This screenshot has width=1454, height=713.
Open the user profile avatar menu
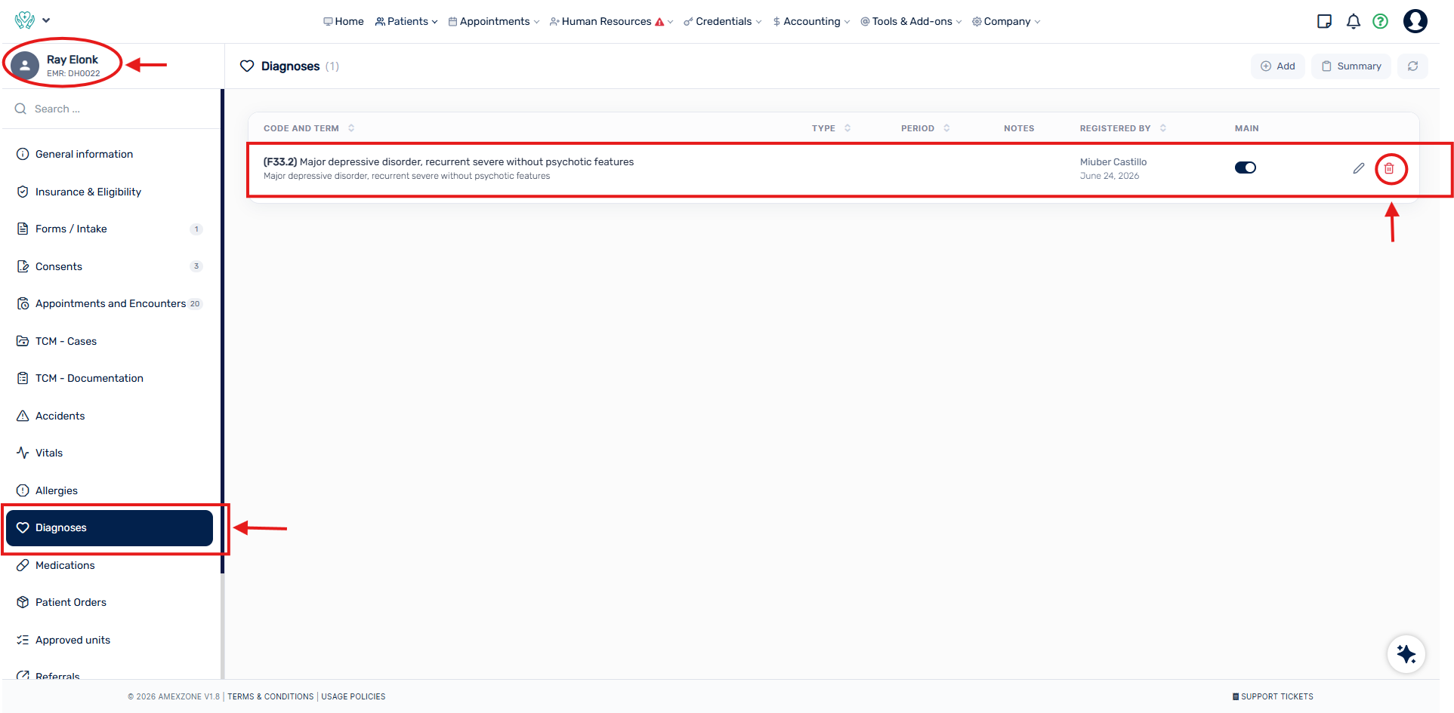[x=1415, y=21]
